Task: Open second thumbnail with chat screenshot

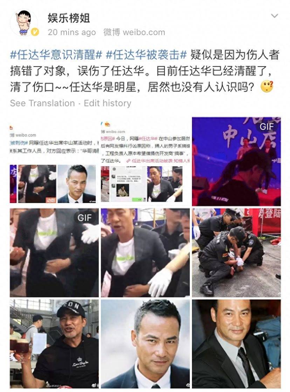Action: pos(145,162)
